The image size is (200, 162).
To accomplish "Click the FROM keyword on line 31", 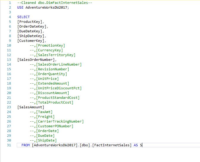I will (x=26, y=145).
